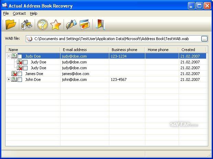The width and height of the screenshot is (213, 159).
Task: Click the resize grip in status bar
Action: click(210, 155)
